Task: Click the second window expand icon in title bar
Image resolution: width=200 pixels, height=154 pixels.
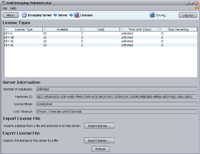Action: (x=192, y=3)
